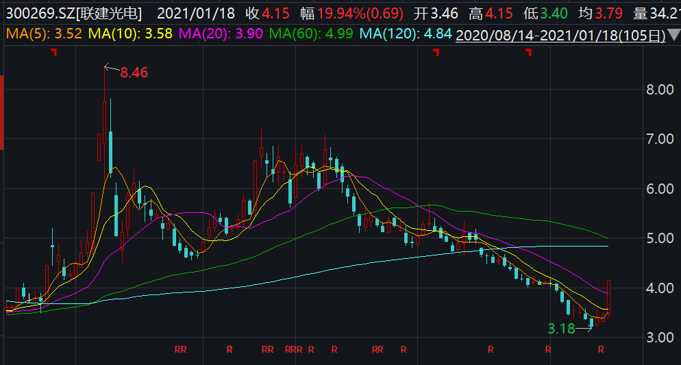Viewport: 681px width, 365px height.
Task: Click the 8.46 highest price annotation
Action: 134,72
